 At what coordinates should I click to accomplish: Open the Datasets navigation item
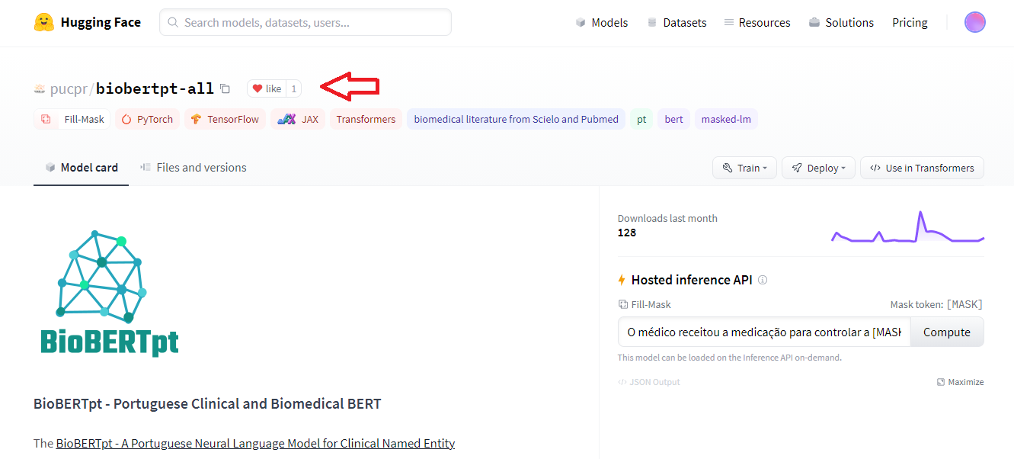point(677,23)
